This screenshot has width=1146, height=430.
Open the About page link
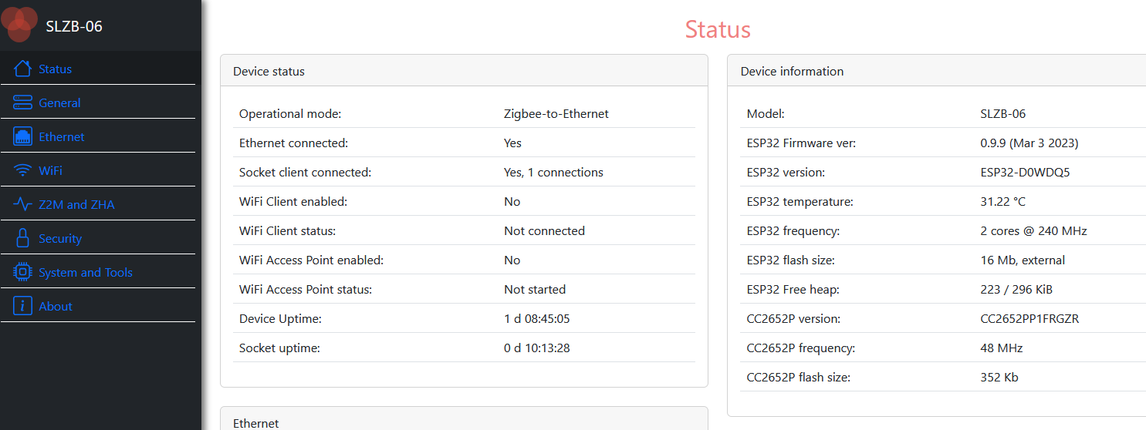click(56, 306)
